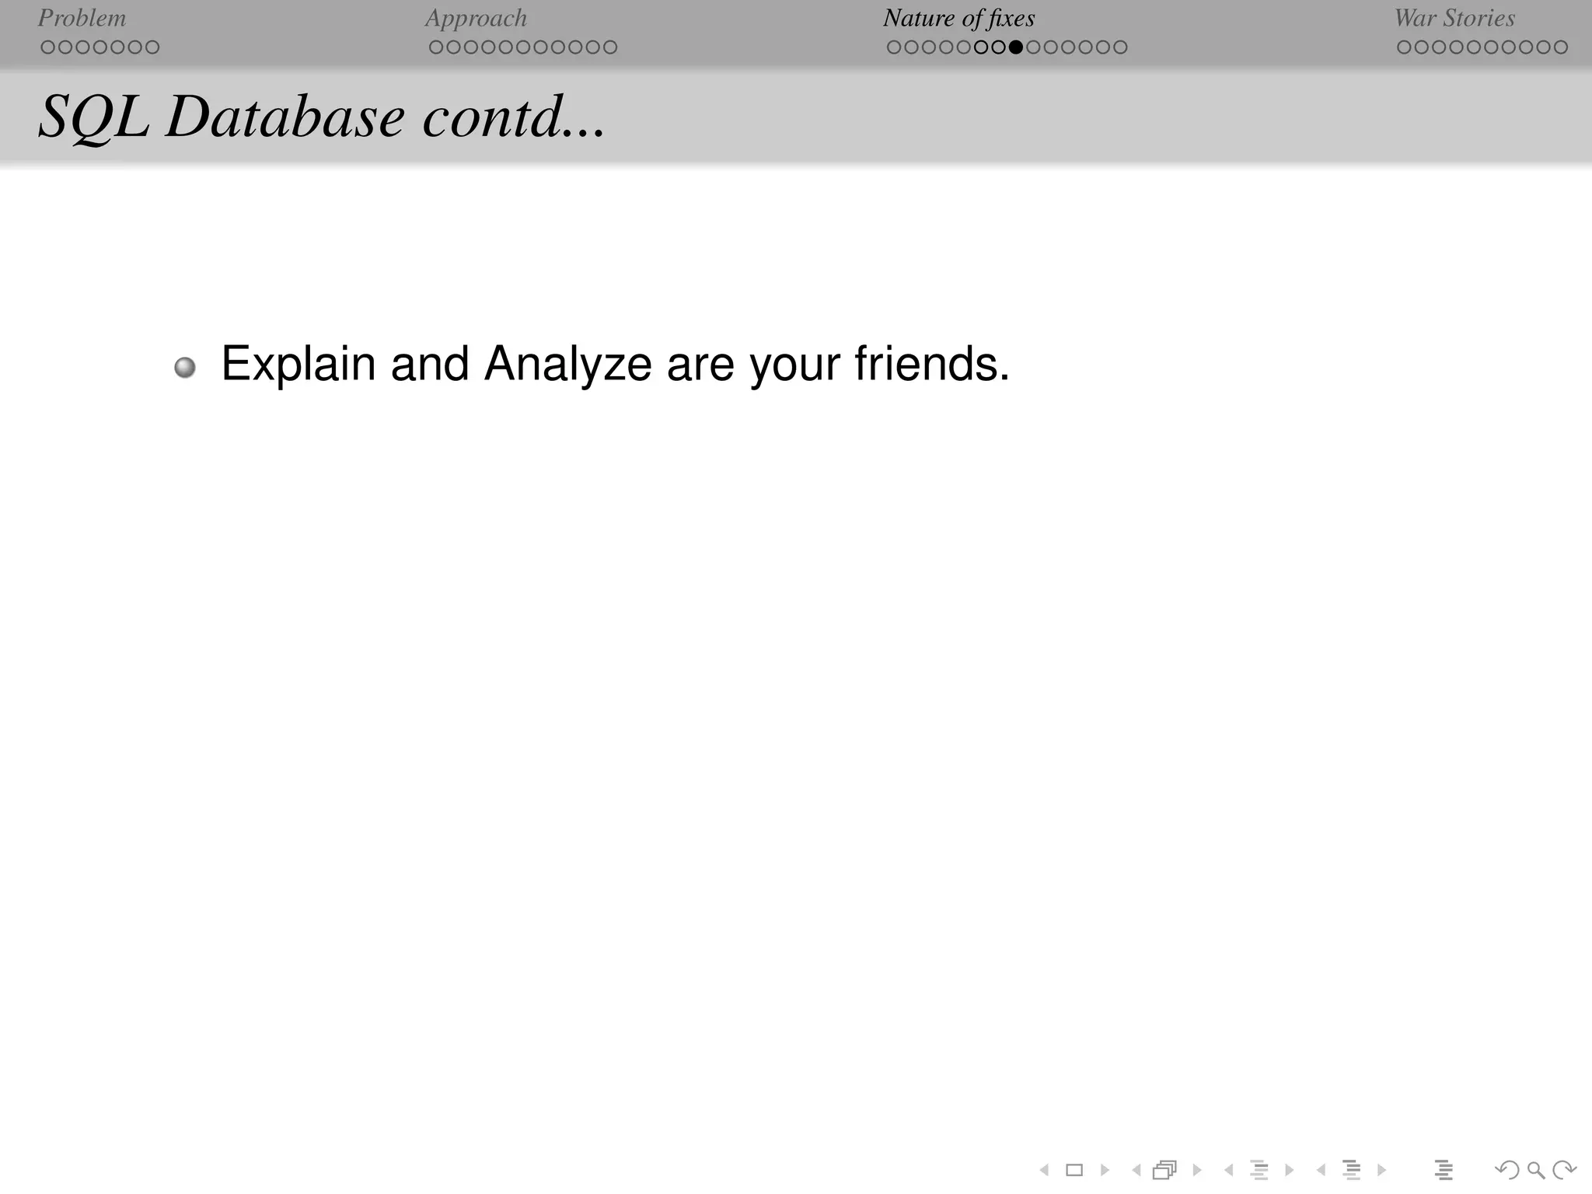The image size is (1592, 1194).
Task: Select last dot under War Stories
Action: click(1561, 47)
